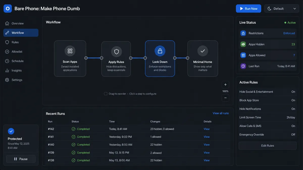Open the View all runs link
The image size is (303, 170).
click(221, 113)
